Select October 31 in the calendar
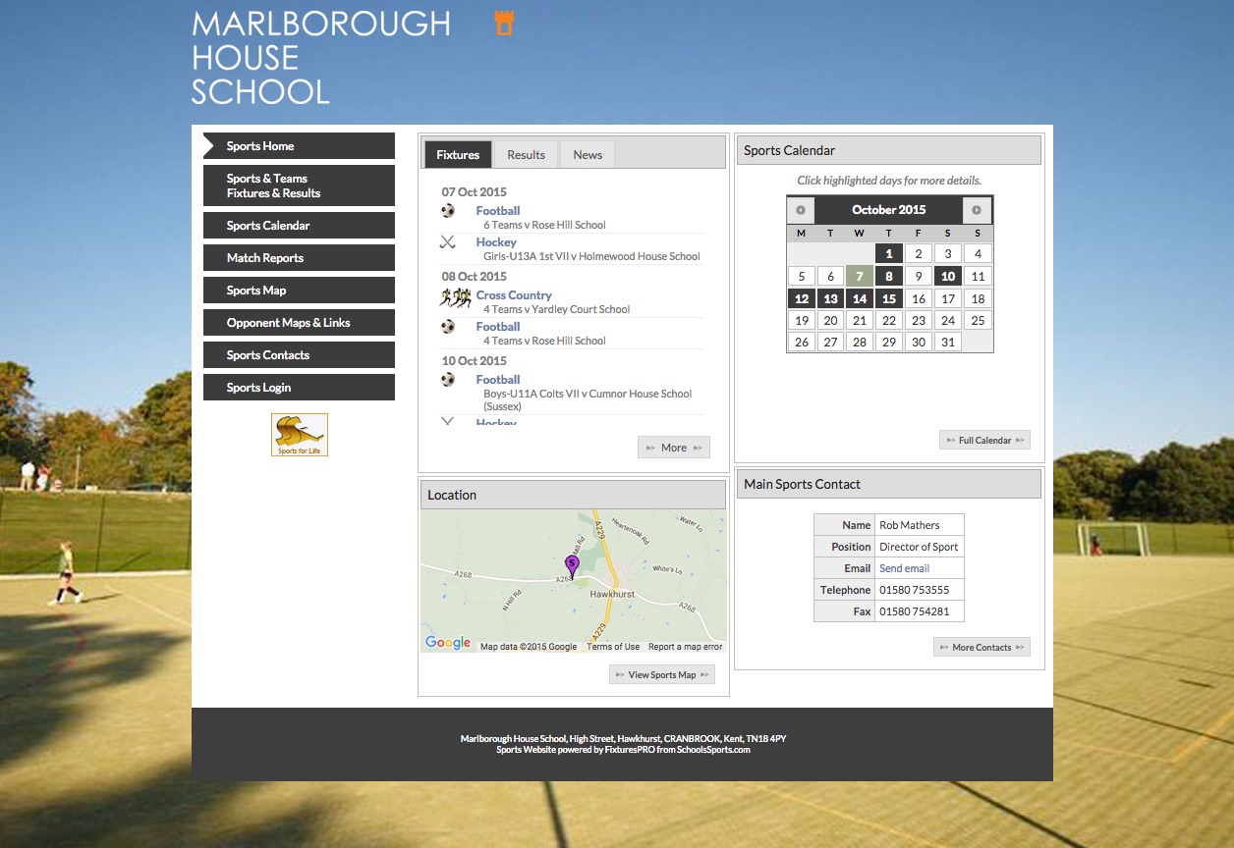The height and width of the screenshot is (848, 1234). pos(948,343)
